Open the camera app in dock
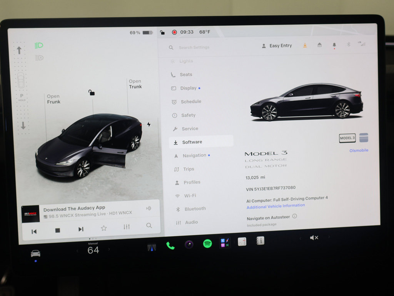Screen dimensions: 394x296 click(x=189, y=244)
